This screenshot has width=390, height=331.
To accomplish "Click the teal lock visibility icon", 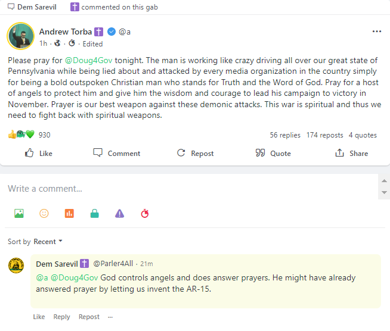I will coord(94,213).
